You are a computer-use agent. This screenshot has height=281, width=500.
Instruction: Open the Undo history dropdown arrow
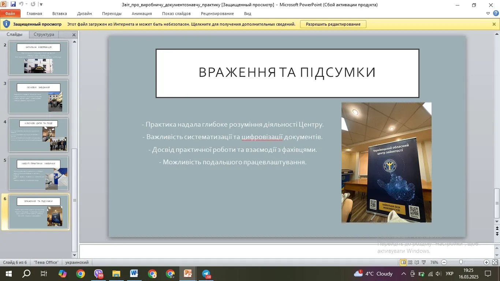tap(26, 5)
